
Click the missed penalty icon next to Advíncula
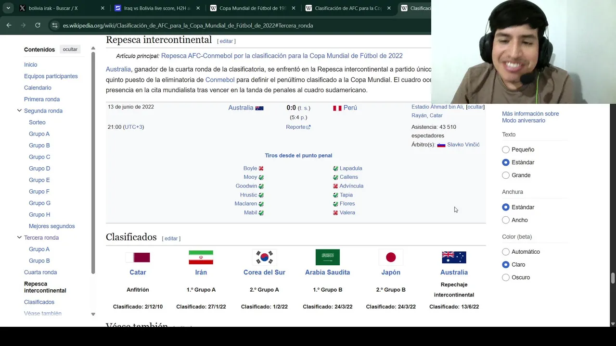click(x=335, y=186)
